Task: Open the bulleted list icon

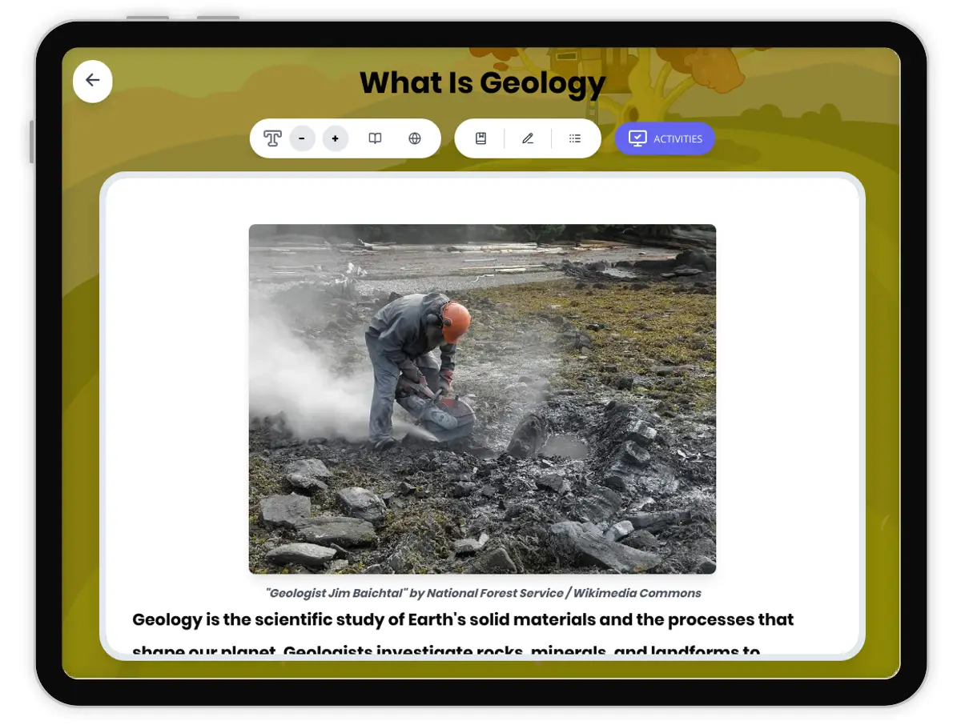Action: click(575, 138)
